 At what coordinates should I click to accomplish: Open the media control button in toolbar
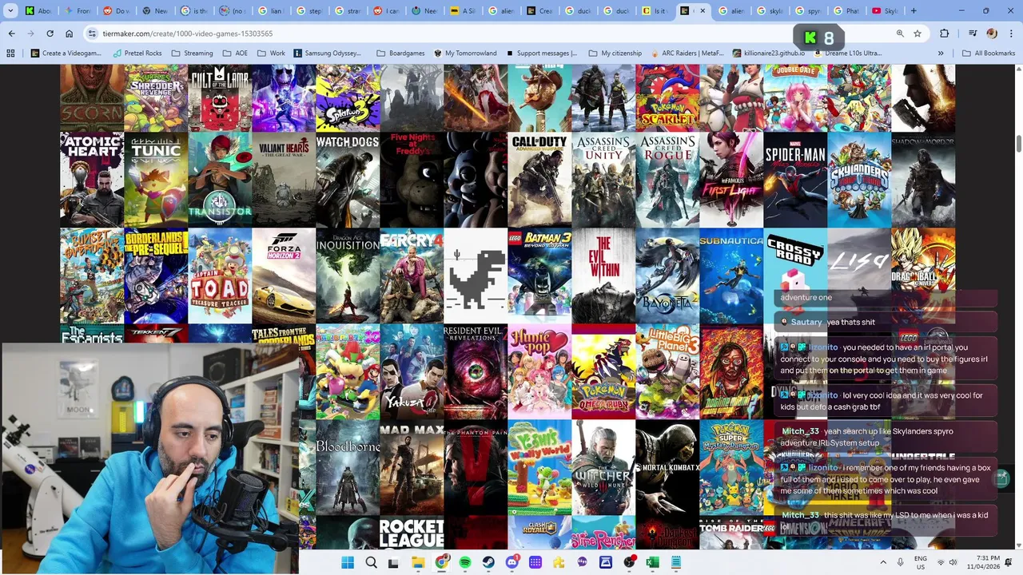click(x=973, y=34)
